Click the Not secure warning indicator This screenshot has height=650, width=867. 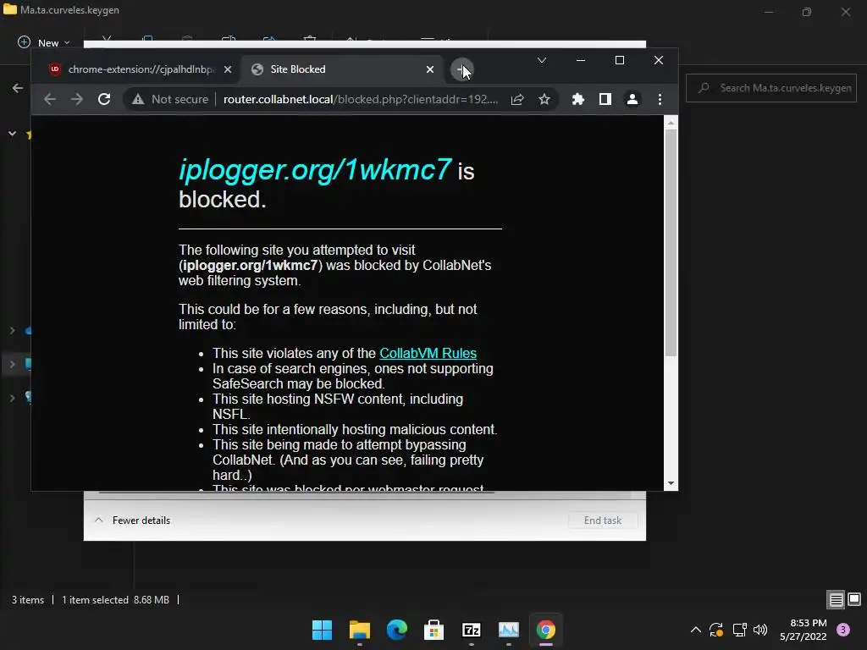[170, 100]
